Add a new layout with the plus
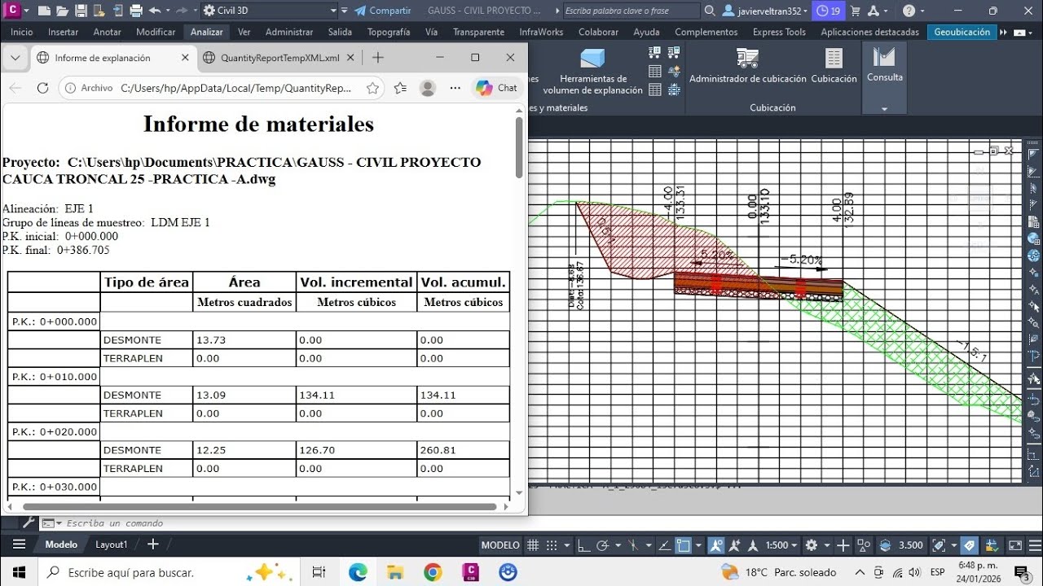1043x586 pixels. (152, 544)
